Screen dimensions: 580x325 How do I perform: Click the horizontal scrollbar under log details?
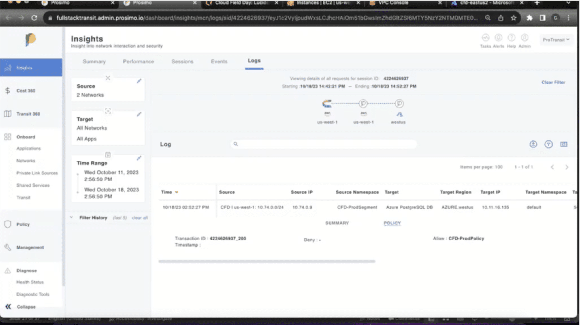(266, 261)
